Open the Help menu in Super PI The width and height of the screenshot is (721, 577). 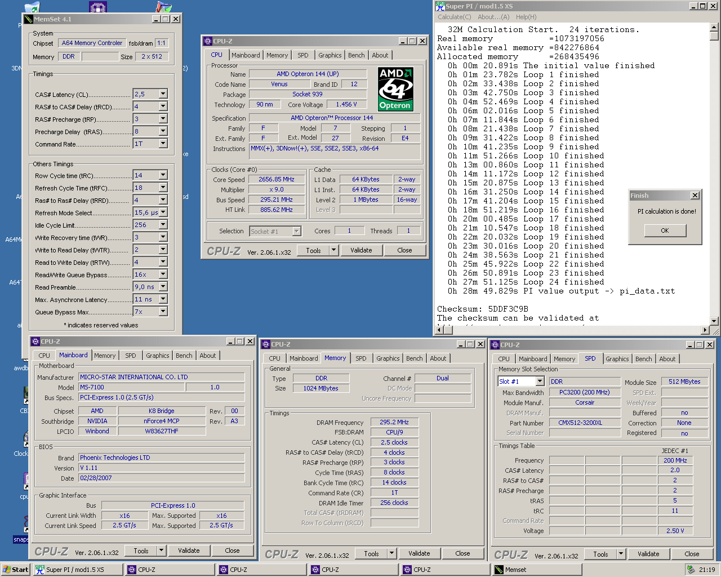point(526,17)
